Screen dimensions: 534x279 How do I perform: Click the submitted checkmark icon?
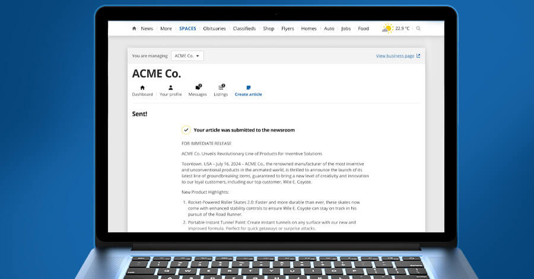(x=186, y=130)
